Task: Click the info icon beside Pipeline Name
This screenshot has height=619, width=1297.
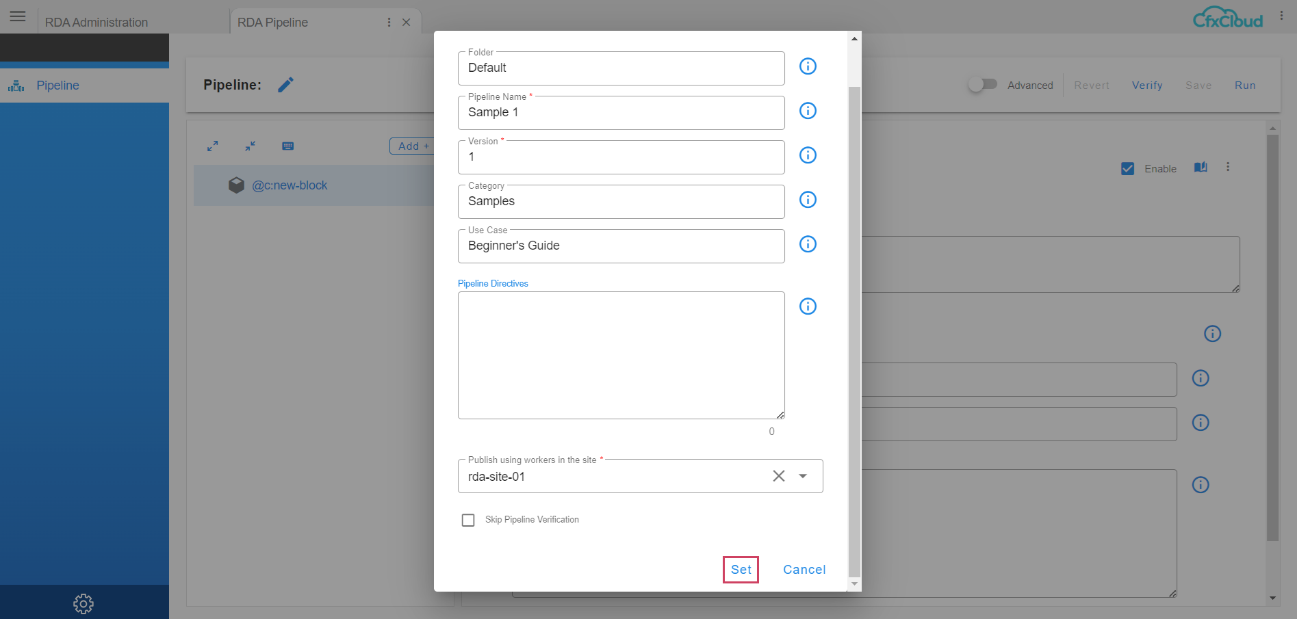Action: 808,111
